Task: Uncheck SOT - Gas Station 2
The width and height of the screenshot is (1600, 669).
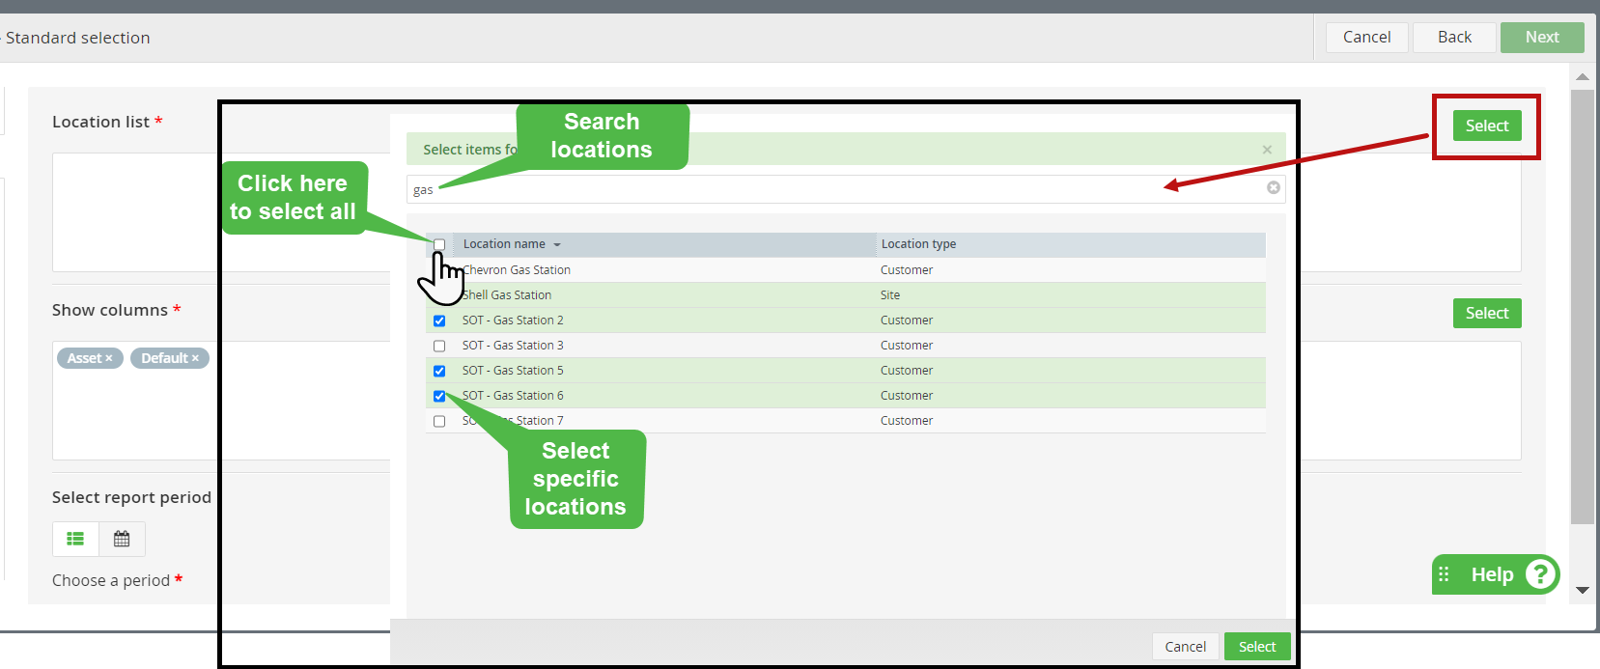Action: 439,321
